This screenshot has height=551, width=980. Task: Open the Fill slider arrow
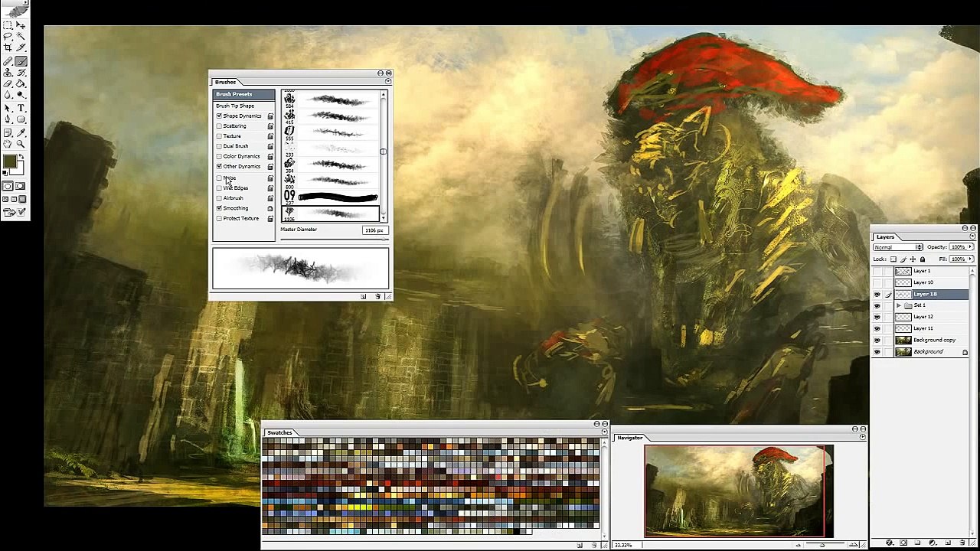pos(969,259)
